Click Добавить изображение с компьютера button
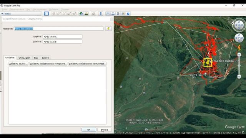This screenshot has width=246, height=138. tap(87, 64)
